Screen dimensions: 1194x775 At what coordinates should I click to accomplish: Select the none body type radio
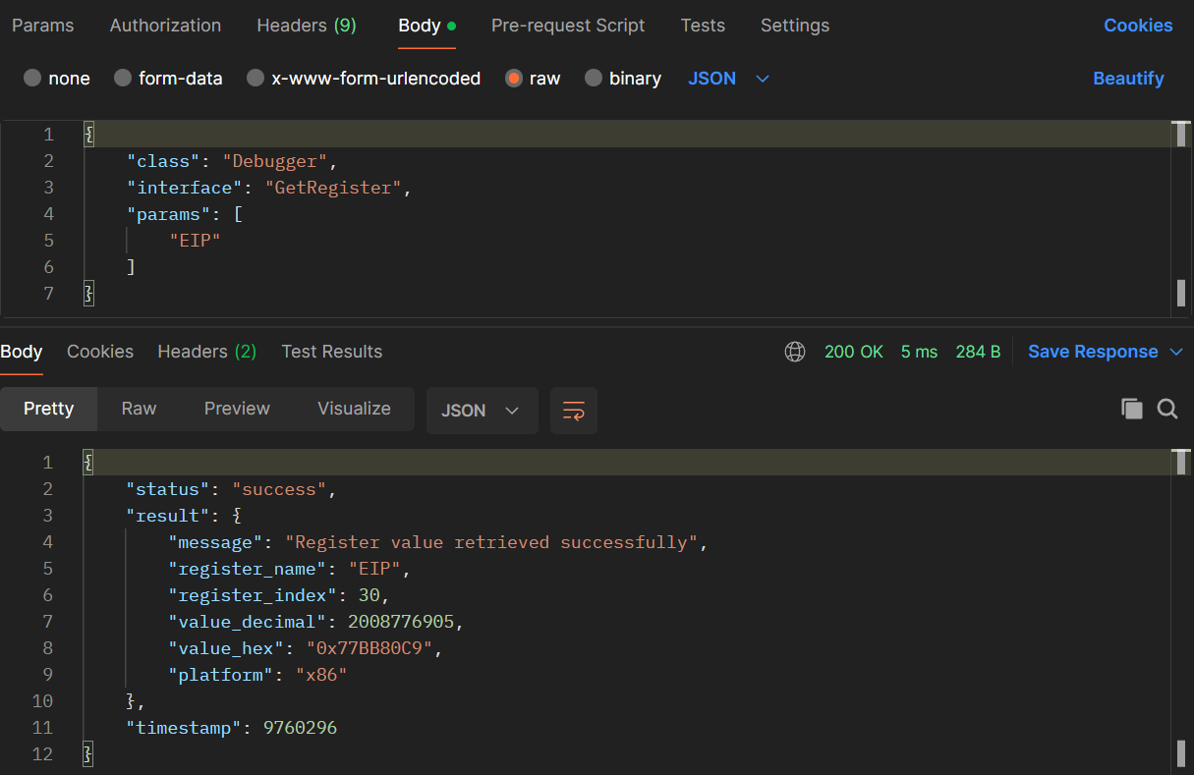click(x=33, y=79)
